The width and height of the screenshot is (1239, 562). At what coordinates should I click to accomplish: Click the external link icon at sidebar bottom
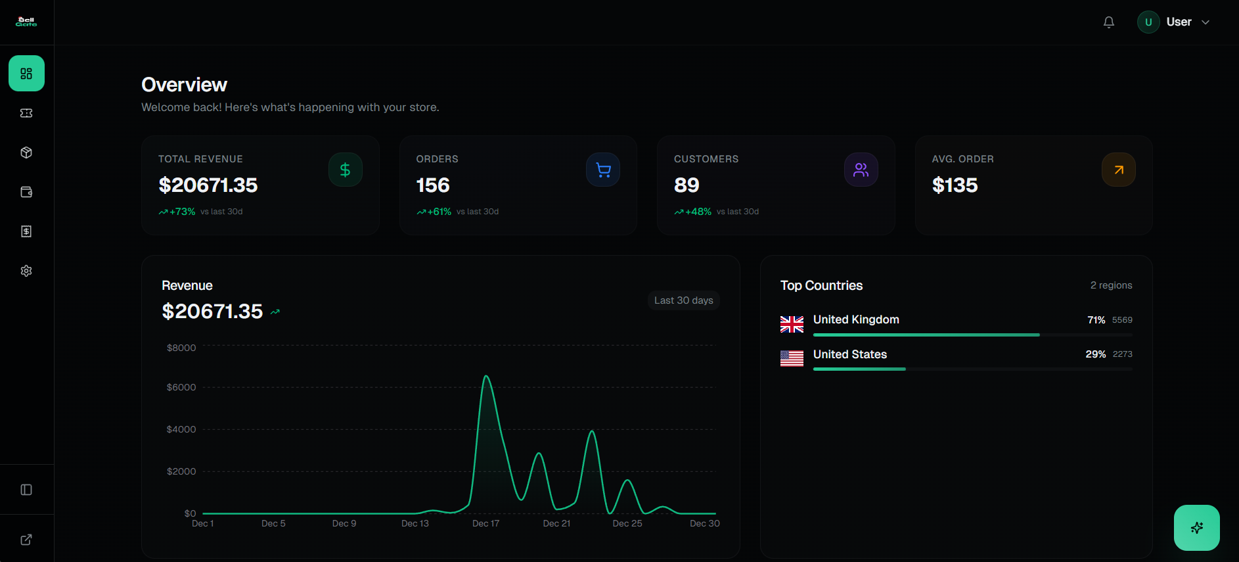(26, 540)
